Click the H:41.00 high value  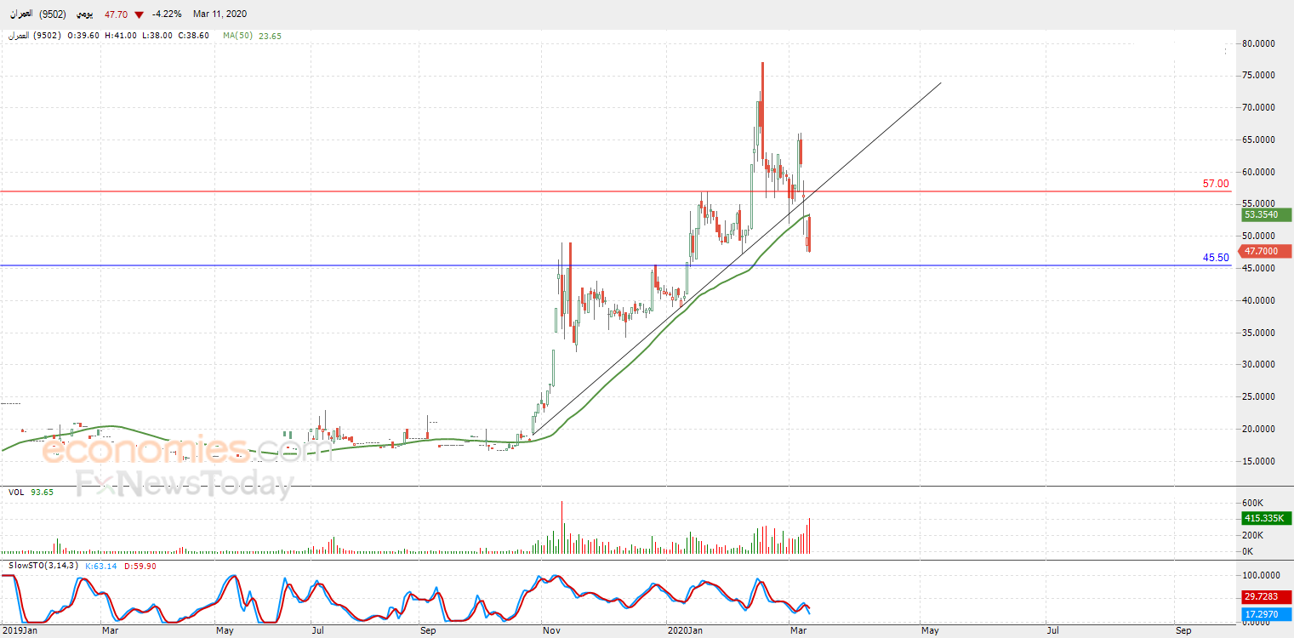(x=121, y=36)
